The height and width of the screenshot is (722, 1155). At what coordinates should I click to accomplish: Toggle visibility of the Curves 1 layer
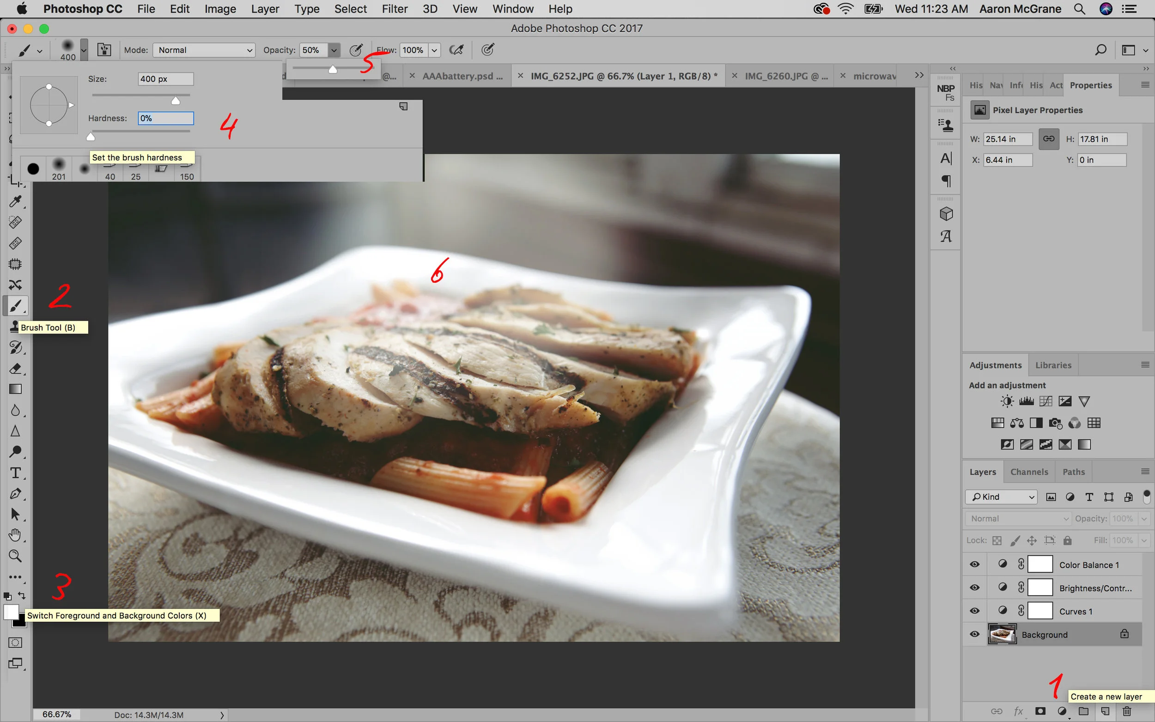point(974,611)
